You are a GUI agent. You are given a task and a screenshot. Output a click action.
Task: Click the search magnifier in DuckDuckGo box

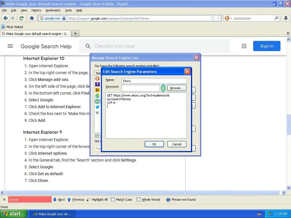pos(276,18)
